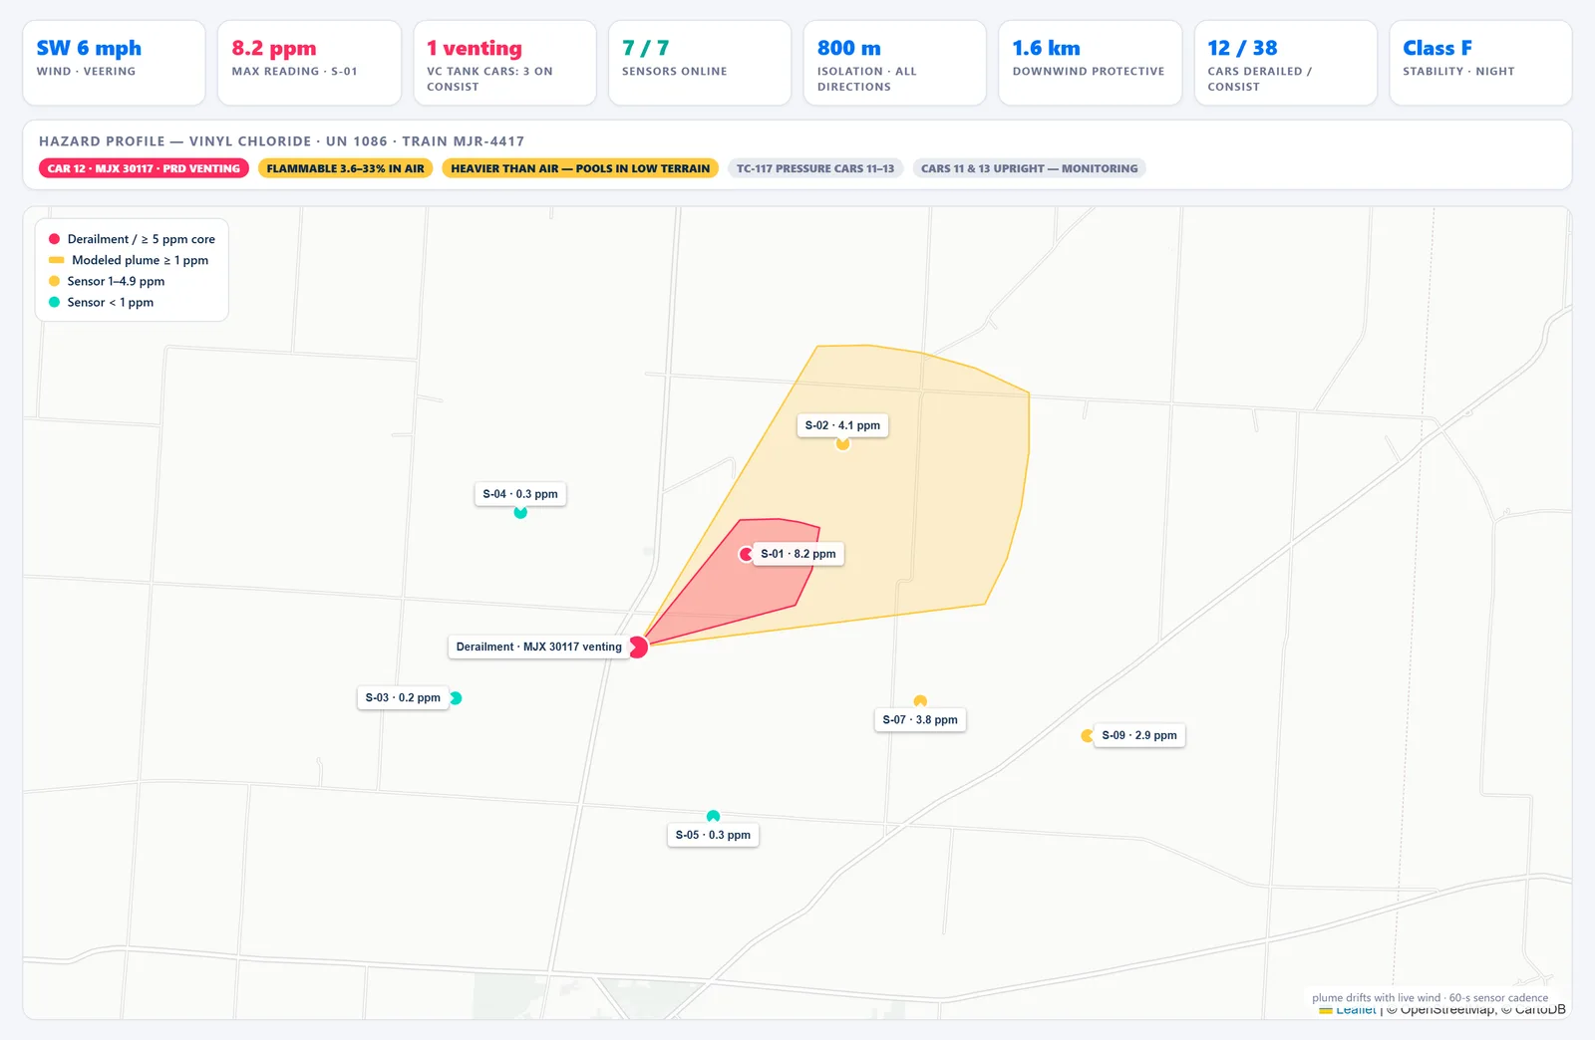Open the 7 / 7 sensors online card
Screen dimensions: 1595x1040
pyautogui.click(x=700, y=63)
